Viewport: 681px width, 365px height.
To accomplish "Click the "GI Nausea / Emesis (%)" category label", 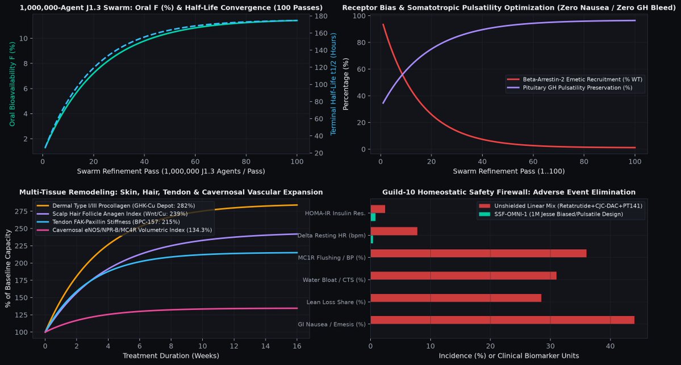I will coord(332,324).
